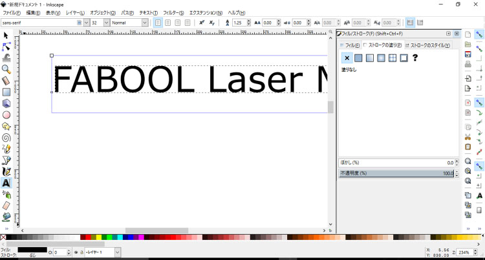Select horizontal text orientation

410,23
